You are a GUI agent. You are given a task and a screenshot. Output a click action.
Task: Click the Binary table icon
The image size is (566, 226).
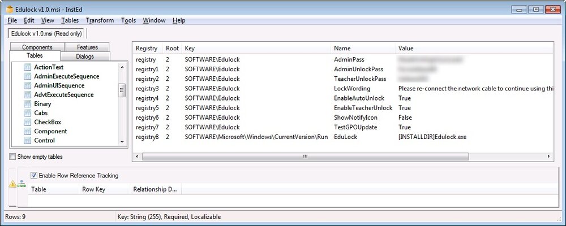tap(27, 104)
